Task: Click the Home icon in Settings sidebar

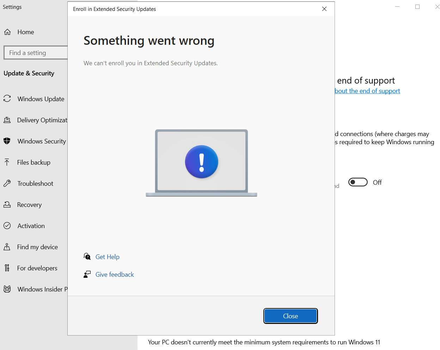Action: [7, 32]
